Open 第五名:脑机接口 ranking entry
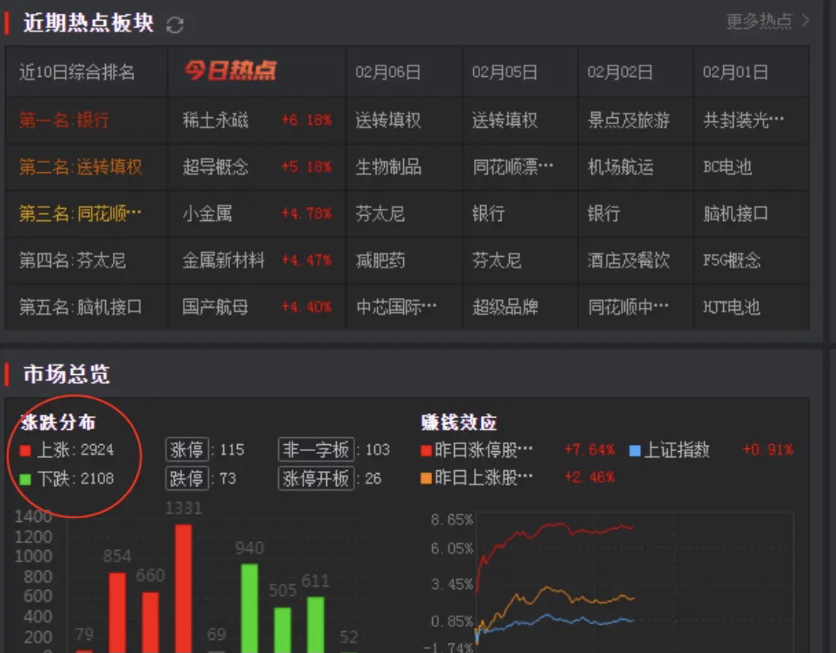 coord(81,308)
